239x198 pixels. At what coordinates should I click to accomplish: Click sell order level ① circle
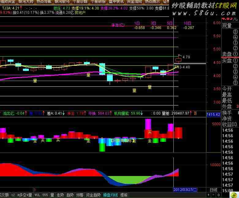[235, 54]
